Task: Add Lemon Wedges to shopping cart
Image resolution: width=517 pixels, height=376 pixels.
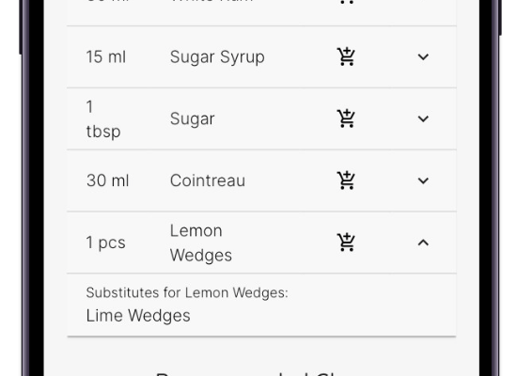Action: (346, 243)
